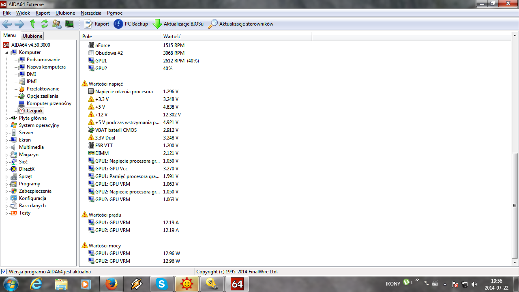Expand the Serwer node
This screenshot has width=519, height=292.
(x=6, y=133)
